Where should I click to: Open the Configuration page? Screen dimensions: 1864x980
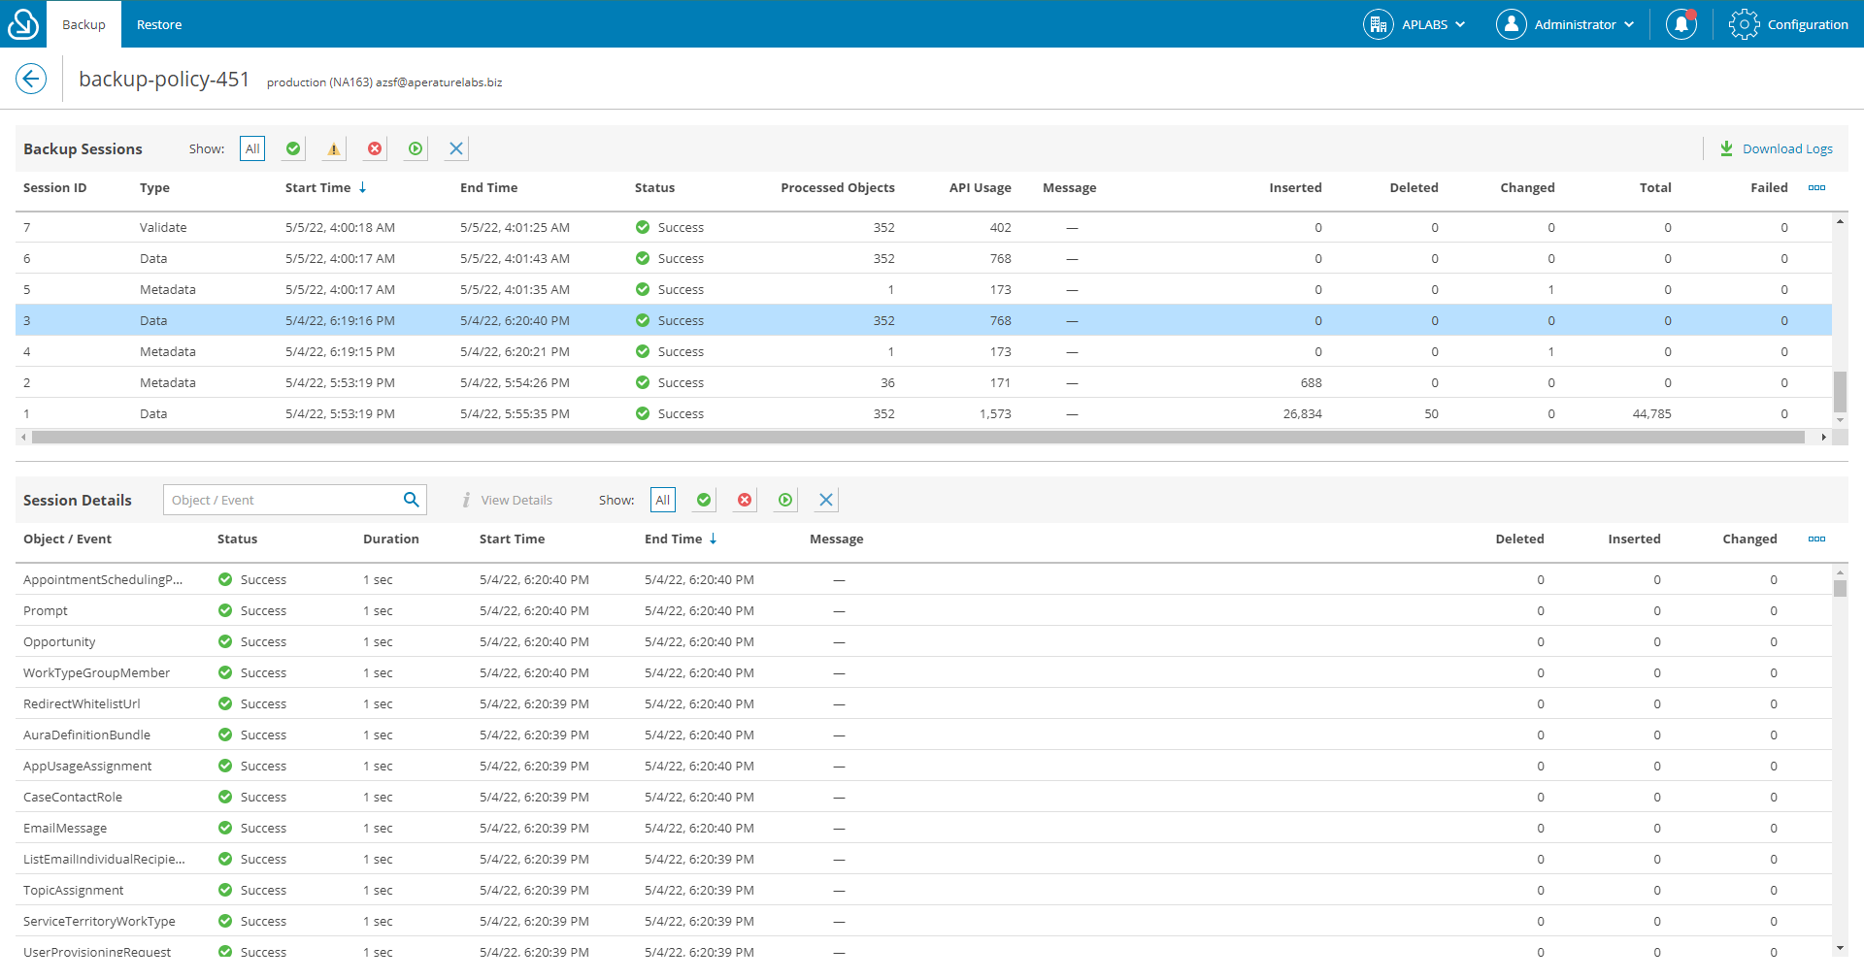[1789, 24]
